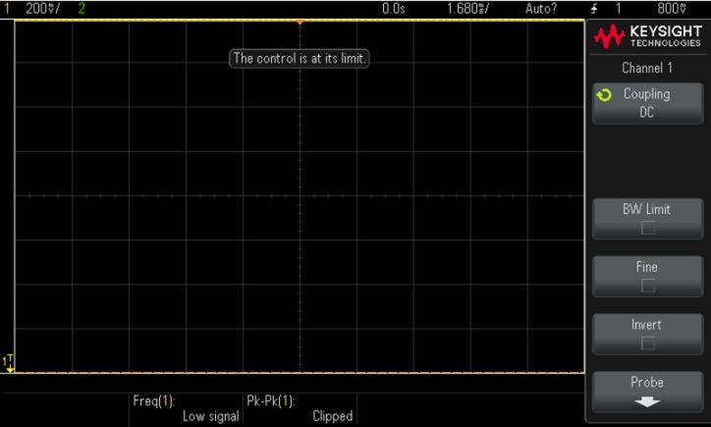Select the channel 1 ground level marker
The height and width of the screenshot is (427, 711).
point(9,363)
